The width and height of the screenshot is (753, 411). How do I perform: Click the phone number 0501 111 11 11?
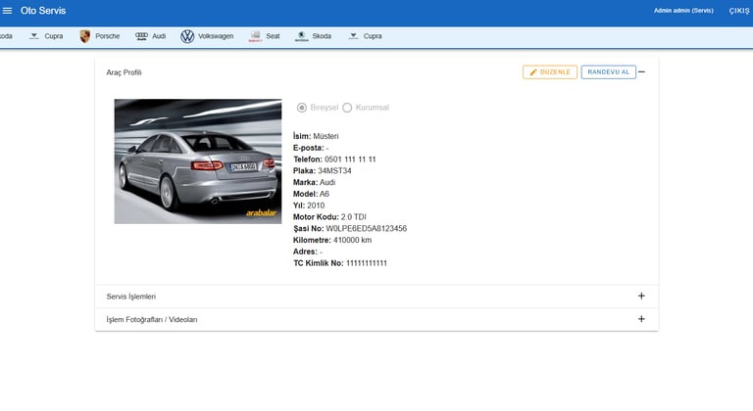350,160
